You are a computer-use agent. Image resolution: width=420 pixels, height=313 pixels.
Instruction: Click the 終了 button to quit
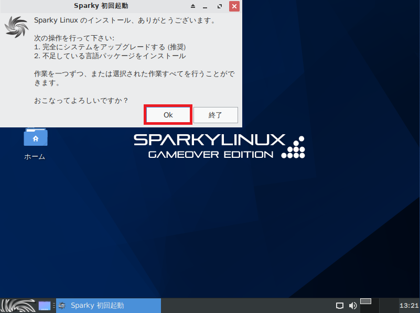[216, 115]
